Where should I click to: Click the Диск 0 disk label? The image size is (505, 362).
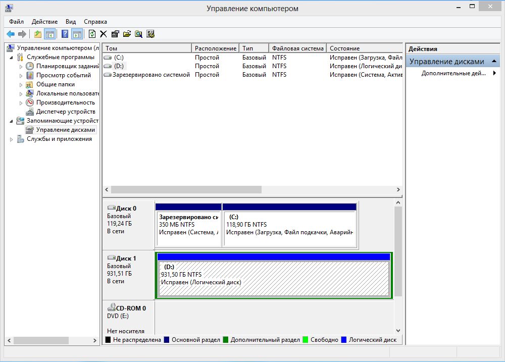128,225
